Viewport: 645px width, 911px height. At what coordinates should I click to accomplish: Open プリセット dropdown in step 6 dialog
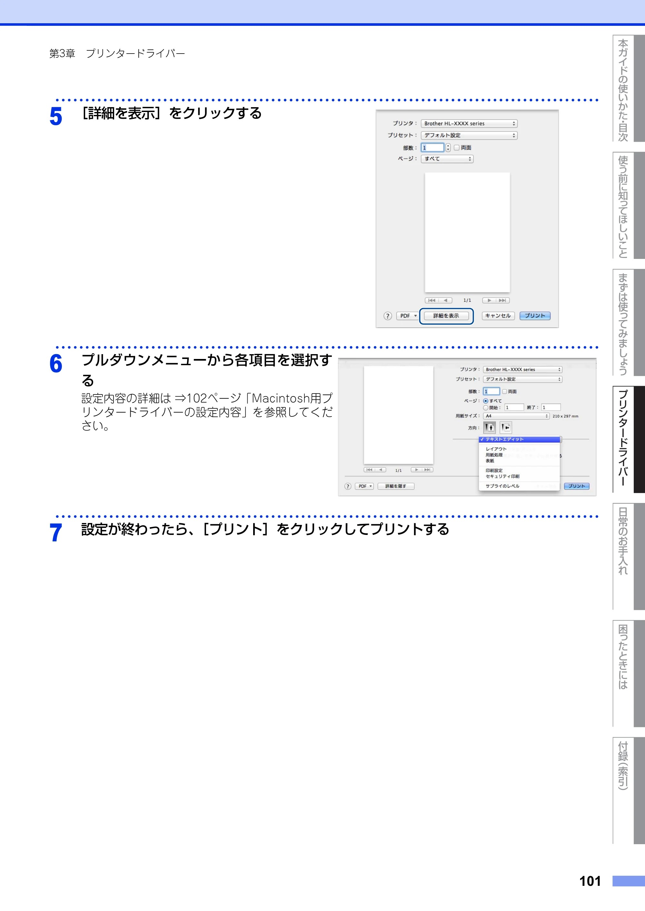coord(523,379)
